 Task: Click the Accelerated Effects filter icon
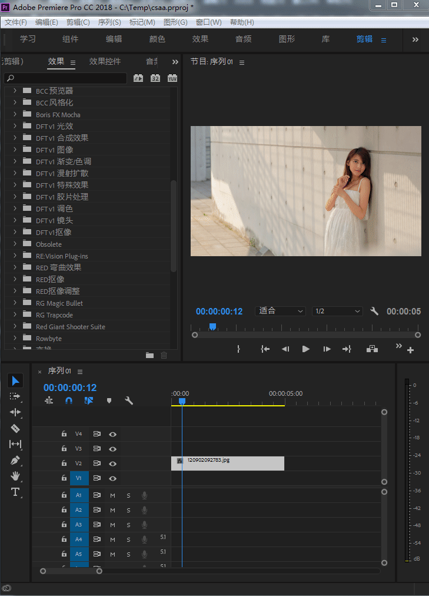click(x=138, y=78)
